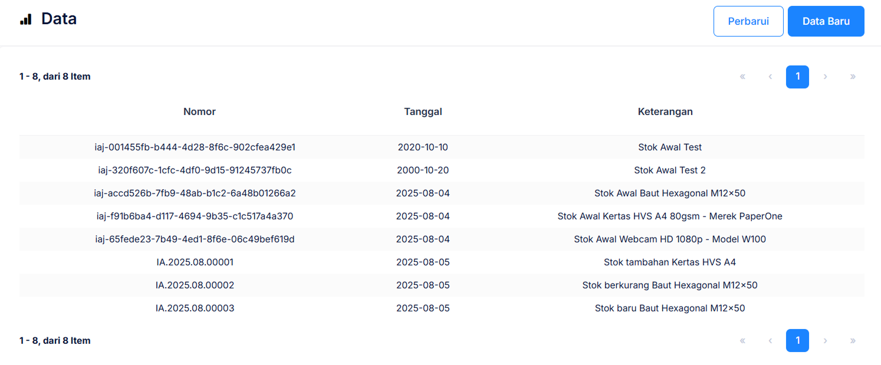Open the Stok Awal Webcam HD 1080p entry
This screenshot has height=365, width=881.
point(669,239)
